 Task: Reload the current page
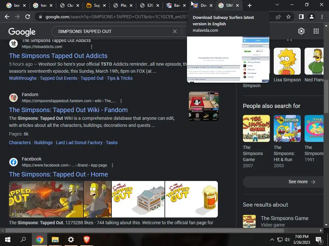[x=28, y=17]
